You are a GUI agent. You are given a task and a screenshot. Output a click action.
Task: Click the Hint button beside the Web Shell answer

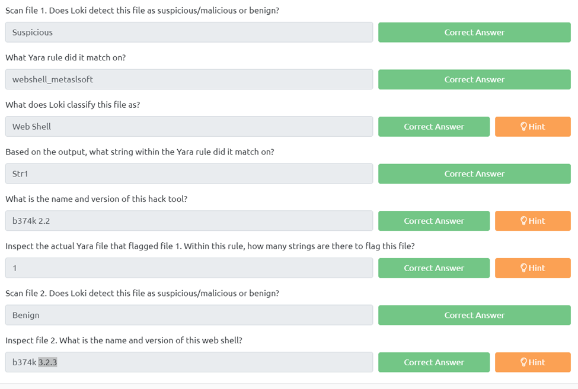(x=532, y=127)
